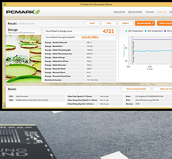
Task: Click the Save button
Action: coord(109,23)
